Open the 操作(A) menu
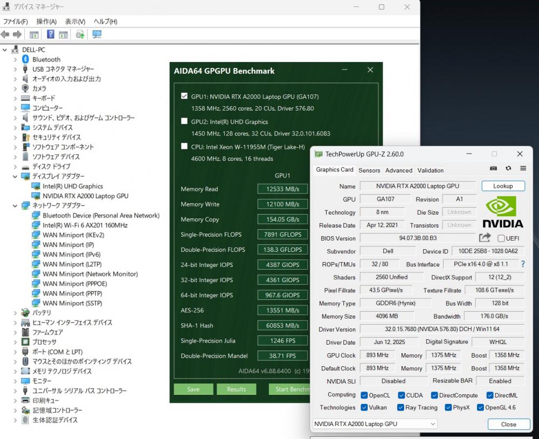 tap(46, 22)
